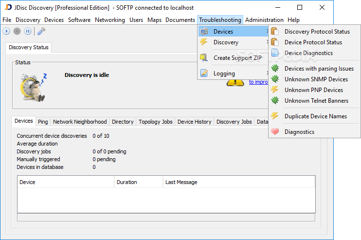Image resolution: width=361 pixels, height=240 pixels.
Task: Expand the Discovery submenu under Troubleshooting
Action: coord(267,42)
